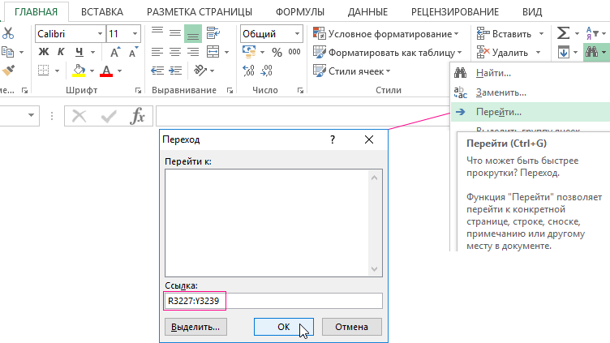Switch to the ГЛАВНАЯ tab
The width and height of the screenshot is (610, 343).
37,12
